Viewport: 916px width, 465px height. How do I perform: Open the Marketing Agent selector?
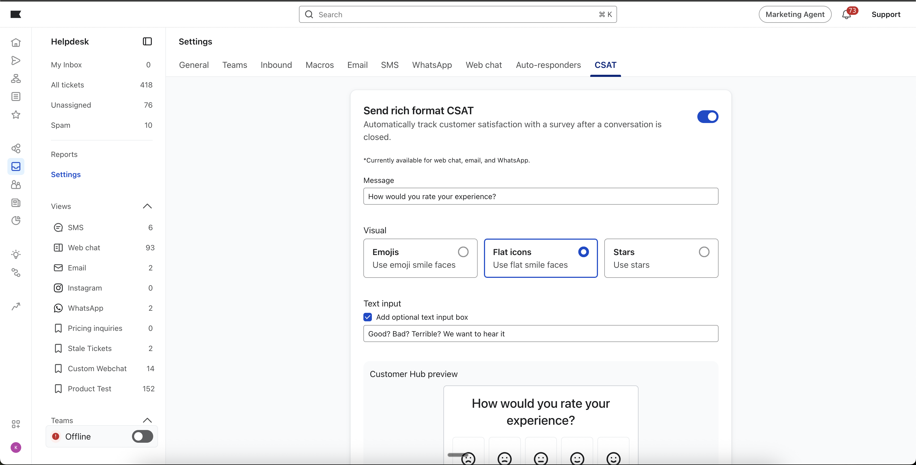click(794, 15)
